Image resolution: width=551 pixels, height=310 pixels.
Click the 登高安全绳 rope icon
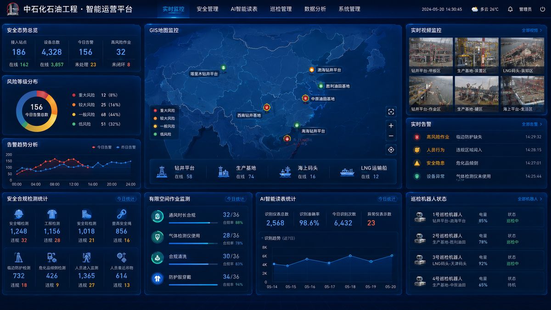pos(121,214)
